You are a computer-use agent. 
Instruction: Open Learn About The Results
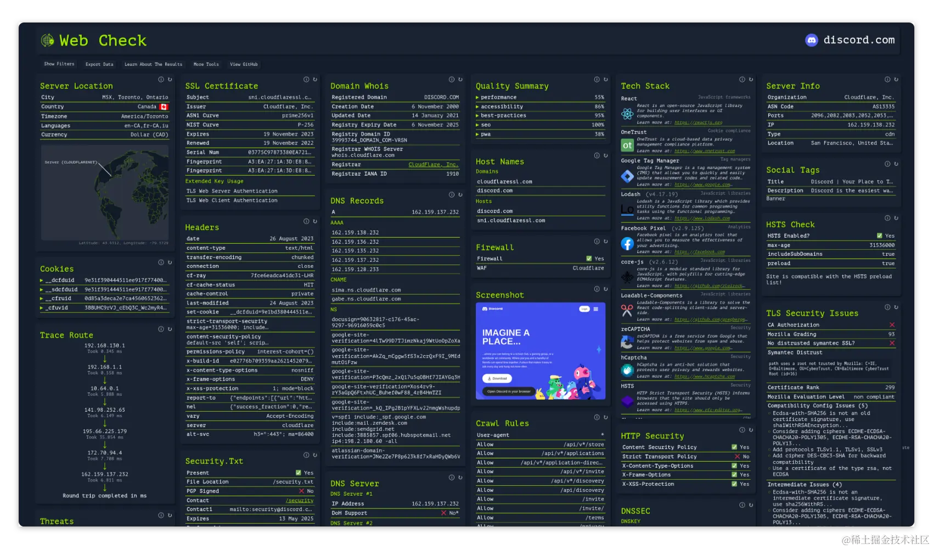(153, 64)
